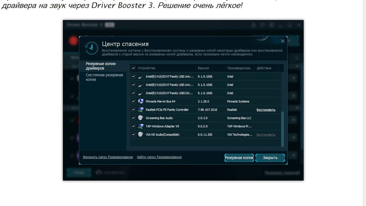Open Найти папку Резервирования link

[x=159, y=157]
